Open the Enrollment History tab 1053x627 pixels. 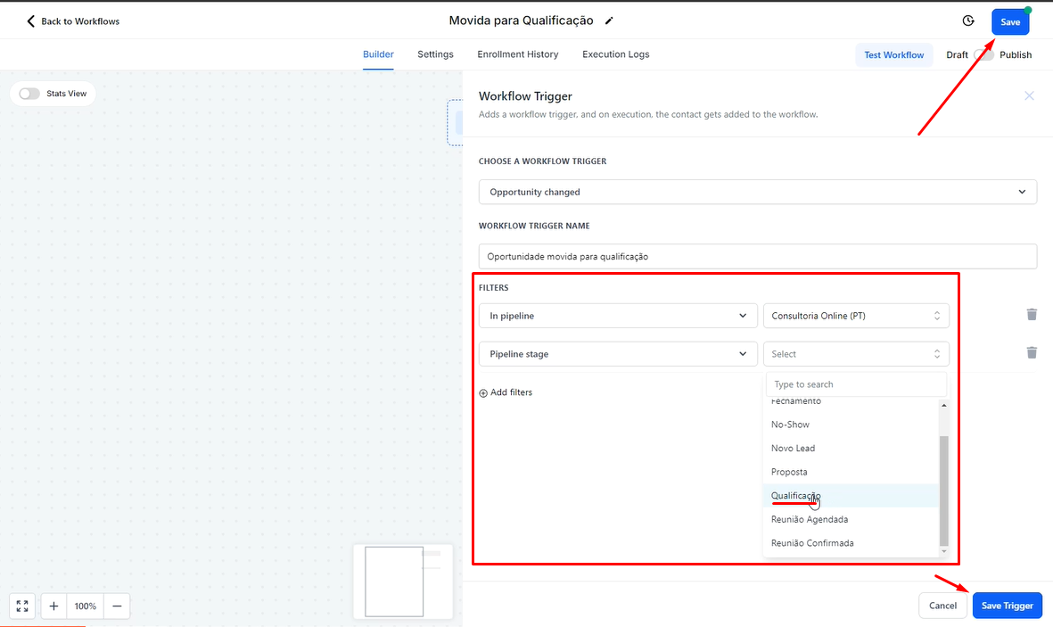click(517, 54)
